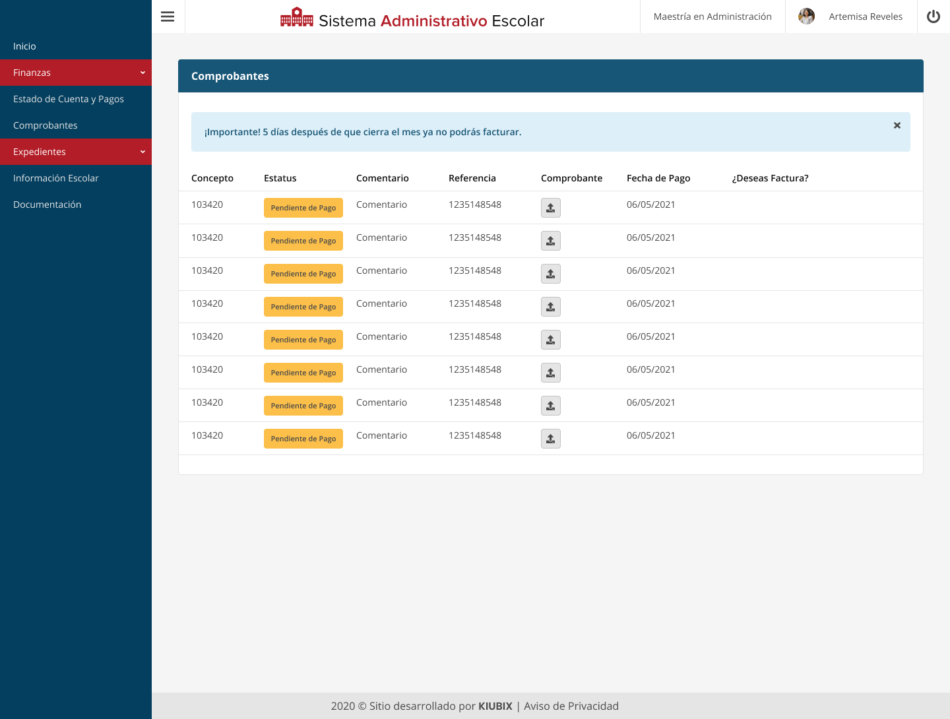This screenshot has height=719, width=950.
Task: Go to Inicio in the sidebar
Action: (x=24, y=46)
